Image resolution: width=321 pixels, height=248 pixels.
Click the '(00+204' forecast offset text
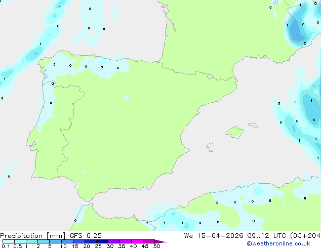[x=305, y=236]
